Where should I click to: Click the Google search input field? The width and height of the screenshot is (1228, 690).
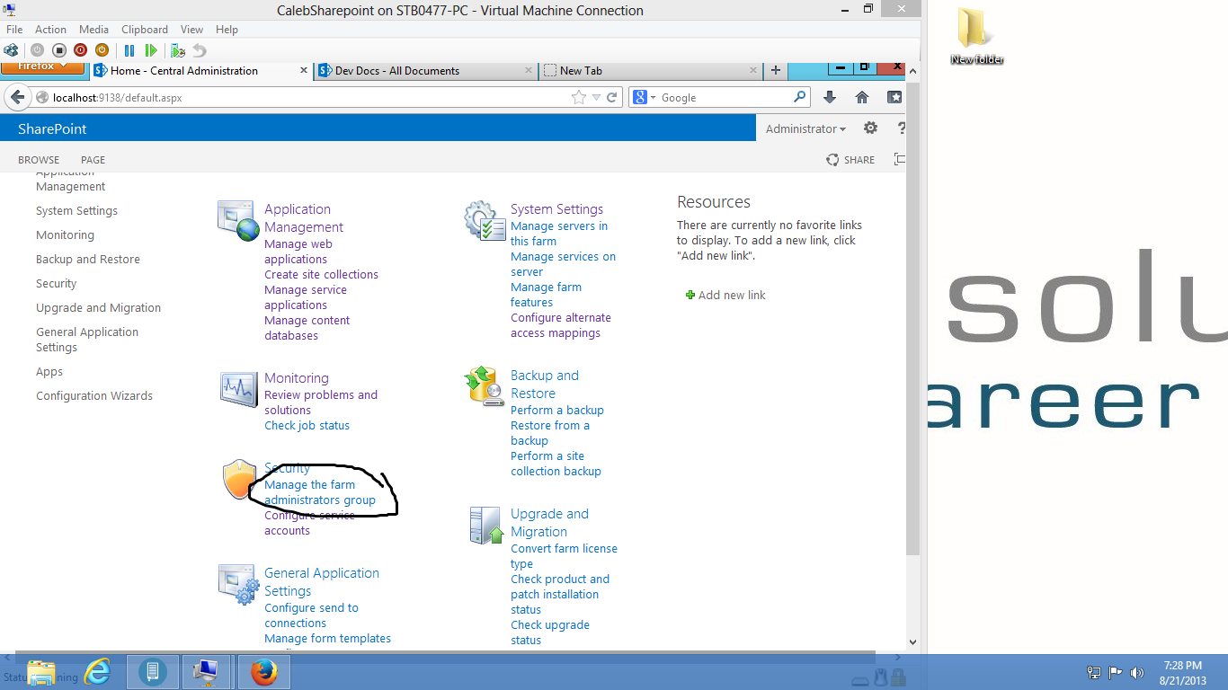click(x=725, y=97)
